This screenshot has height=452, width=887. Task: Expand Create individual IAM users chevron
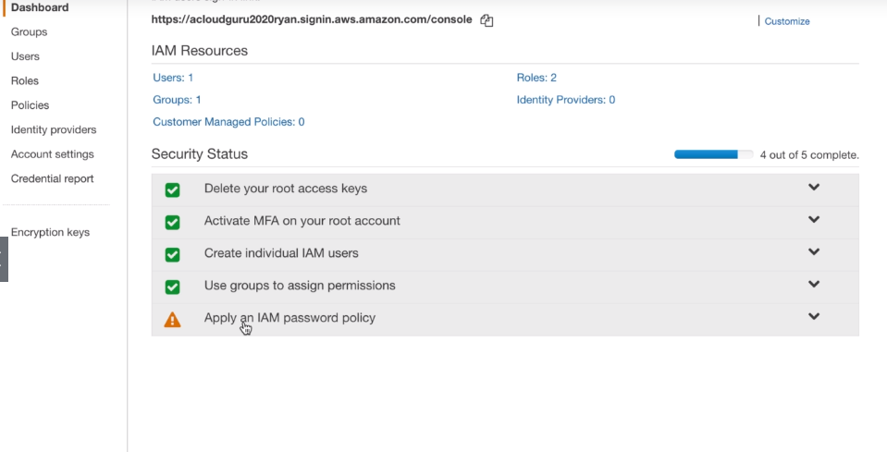[x=814, y=252]
